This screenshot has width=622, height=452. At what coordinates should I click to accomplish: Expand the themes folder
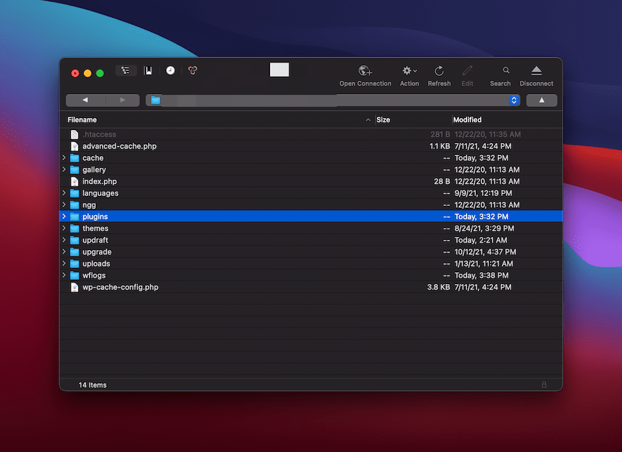pyautogui.click(x=64, y=228)
